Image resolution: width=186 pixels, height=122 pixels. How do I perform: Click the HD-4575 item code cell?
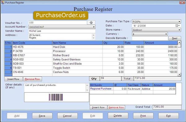tap(32, 47)
